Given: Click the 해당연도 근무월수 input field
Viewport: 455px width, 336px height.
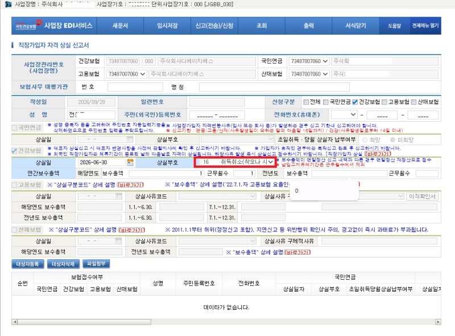Looking at the screenshot, I should click(x=244, y=173).
